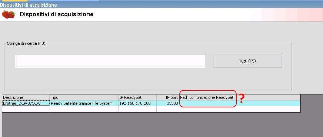Focus the Stringa di ricerca search field
This screenshot has height=137, width=323.
(110, 61)
